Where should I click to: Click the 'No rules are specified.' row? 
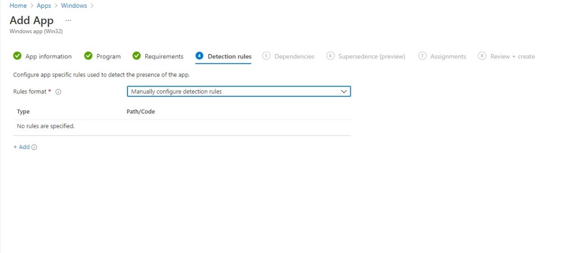[46, 126]
